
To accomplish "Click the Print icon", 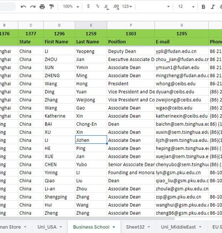I will (x=42, y=7).
